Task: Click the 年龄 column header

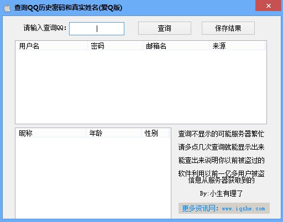Action: tap(114, 133)
